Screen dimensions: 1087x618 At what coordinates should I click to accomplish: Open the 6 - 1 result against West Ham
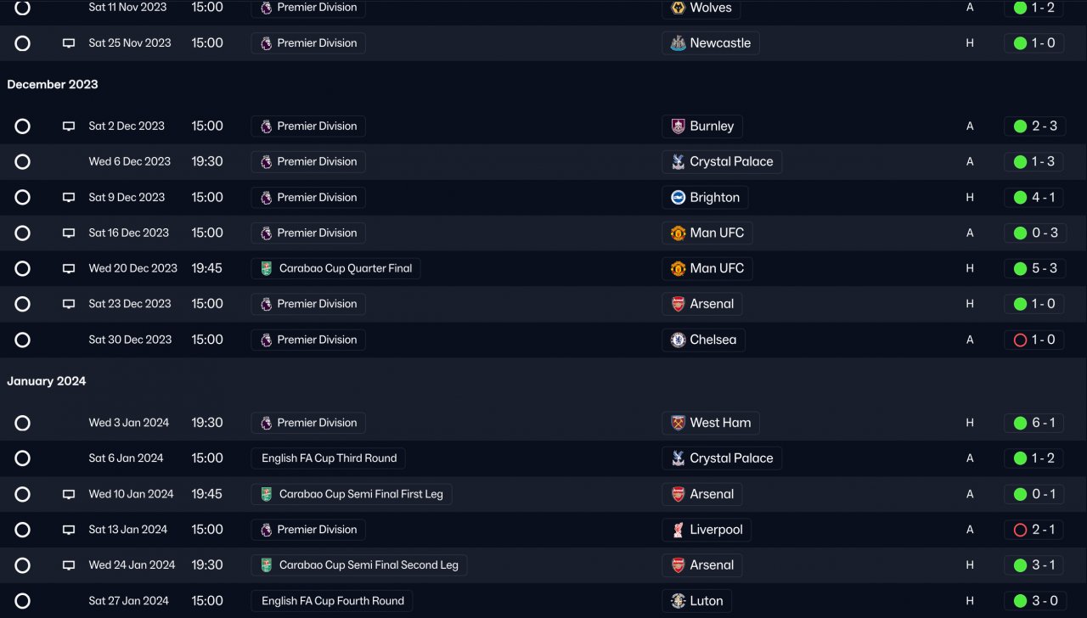tap(1033, 423)
